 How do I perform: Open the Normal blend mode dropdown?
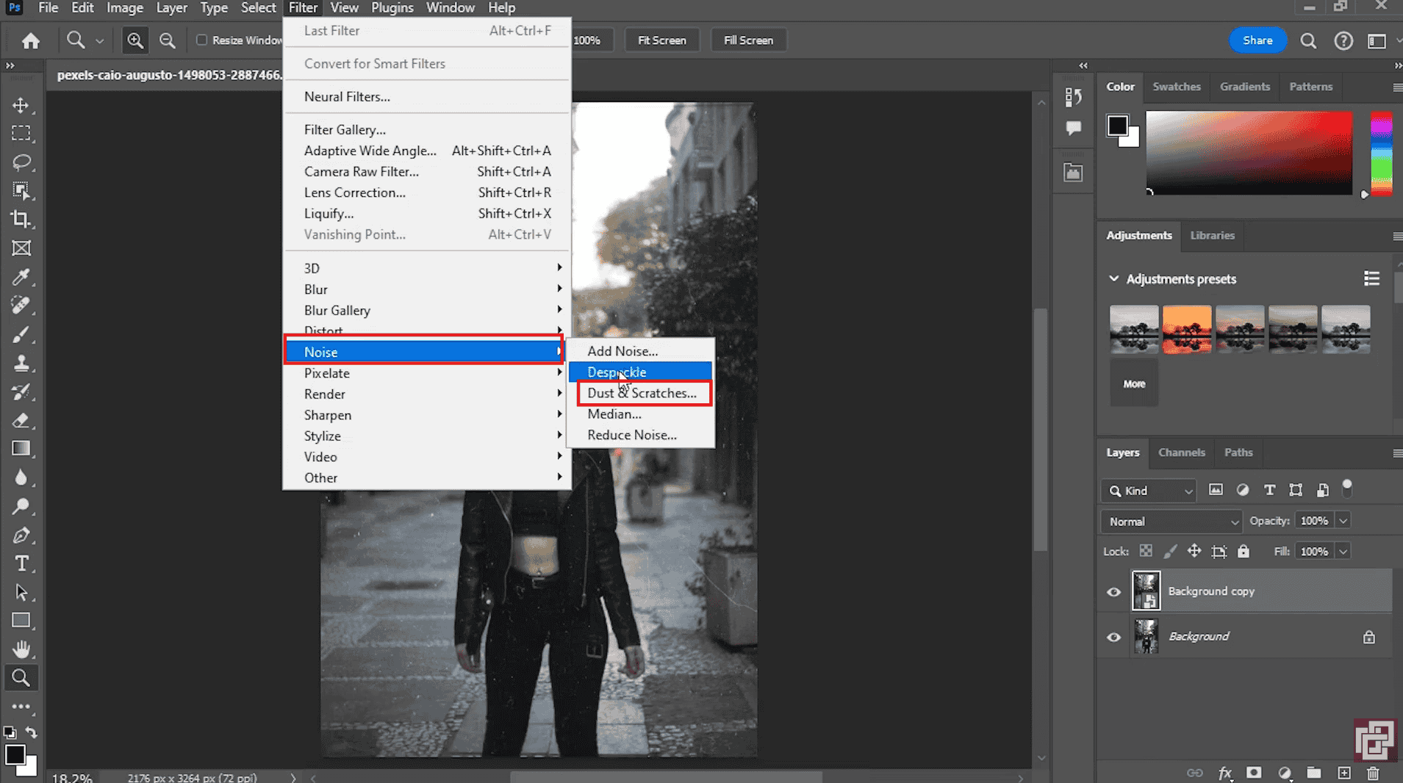(x=1171, y=522)
